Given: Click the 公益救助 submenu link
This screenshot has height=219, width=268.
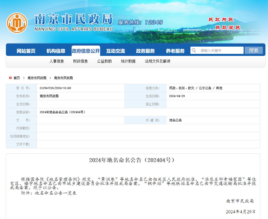Looking at the screenshot, I should 104,61.
